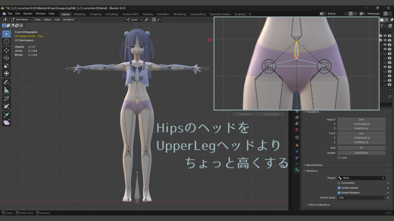Viewport: 394px width, 221px height.
Task: Uncheck the Local Location checkbox
Action: pyautogui.click(x=339, y=188)
